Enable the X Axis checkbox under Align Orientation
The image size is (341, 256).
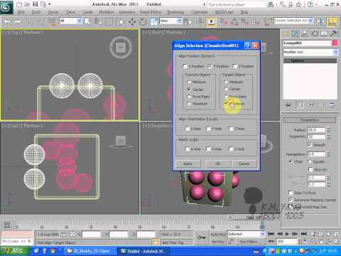(x=187, y=129)
